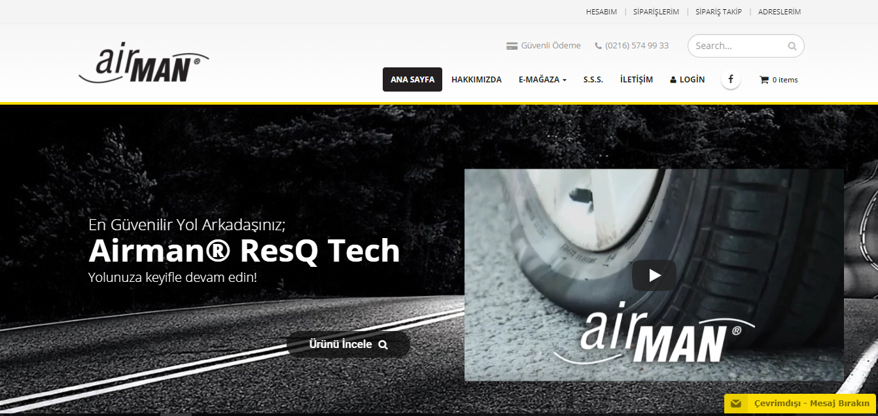The height and width of the screenshot is (416, 878).
Task: Navigate to İLETİŞİM page
Action: [x=636, y=80]
